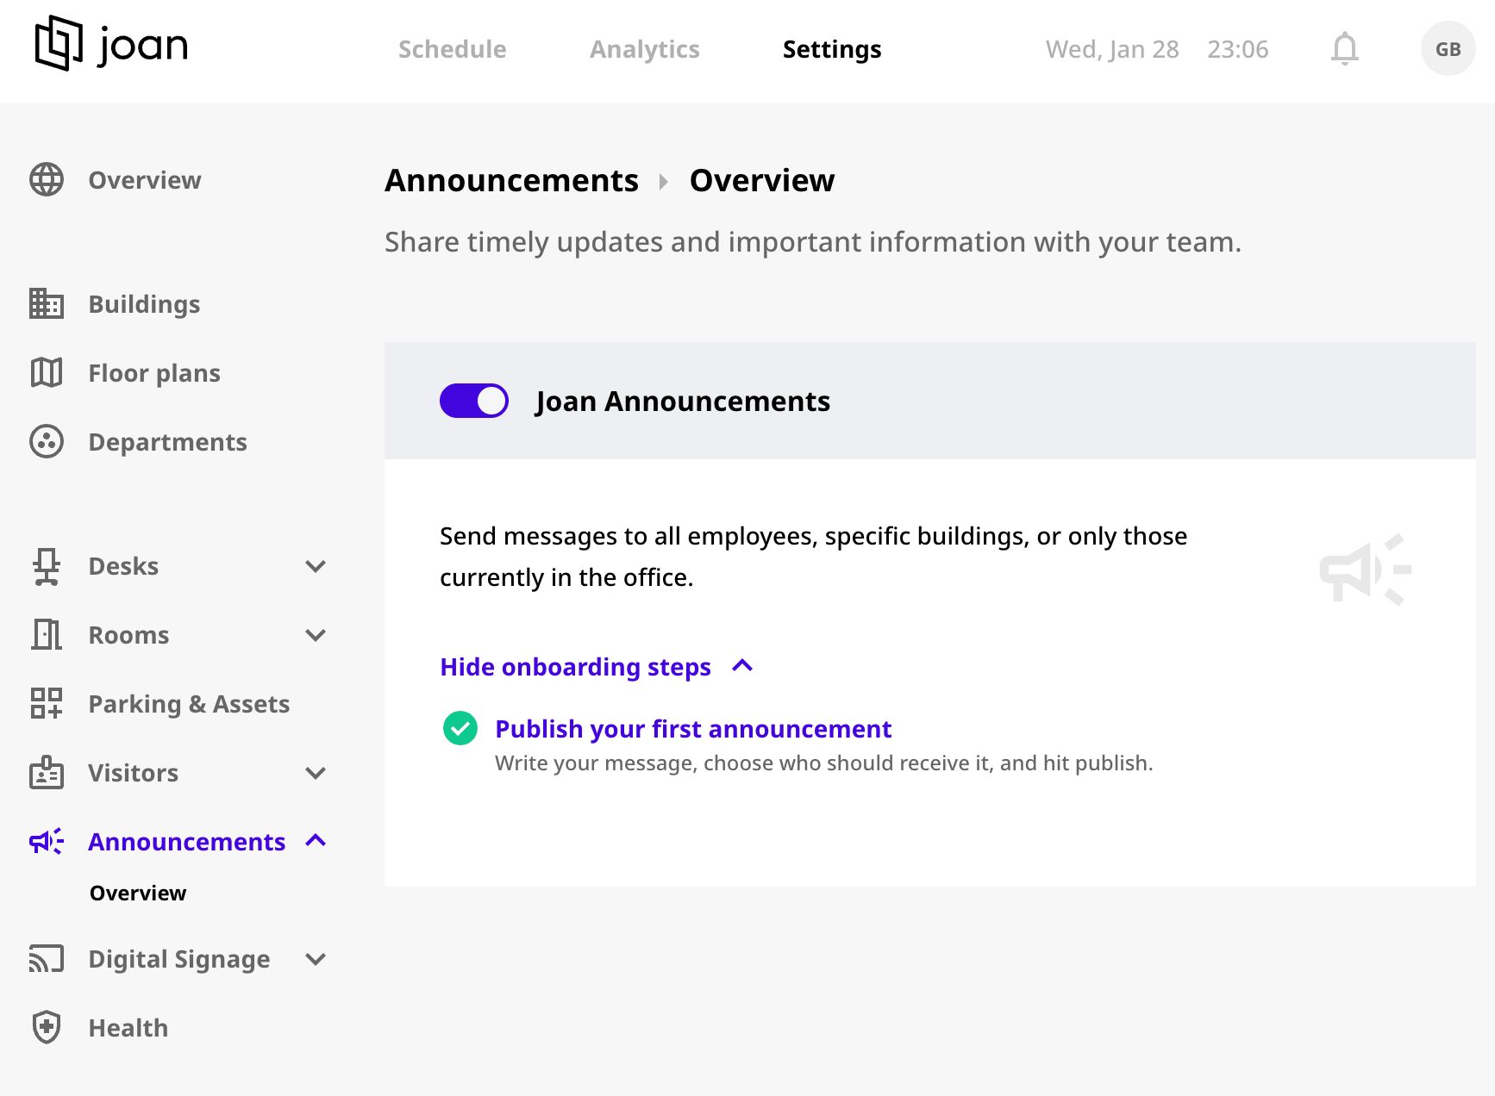Click the Announcements megaphone sidebar icon

pyautogui.click(x=47, y=841)
